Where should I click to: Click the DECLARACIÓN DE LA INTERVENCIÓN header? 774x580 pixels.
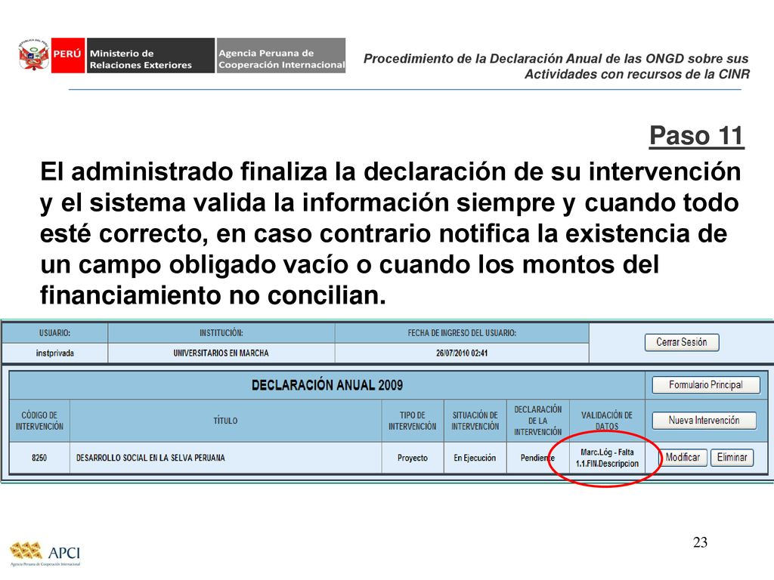(x=537, y=421)
